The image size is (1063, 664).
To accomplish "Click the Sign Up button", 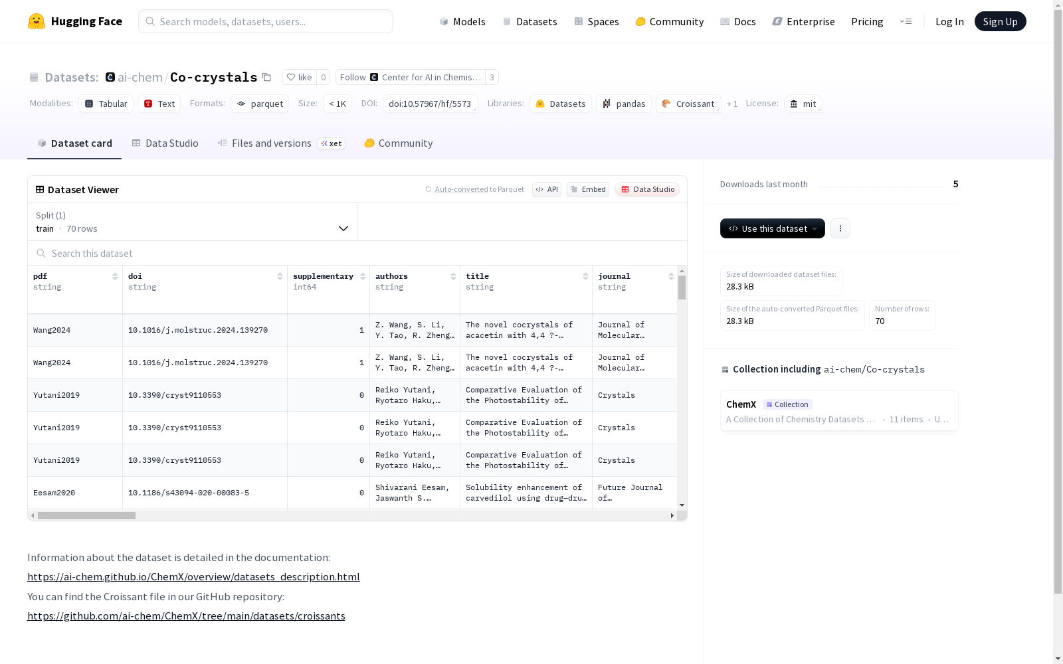I will tap(1000, 21).
